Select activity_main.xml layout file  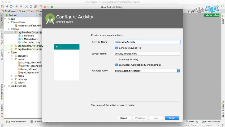[31, 62]
